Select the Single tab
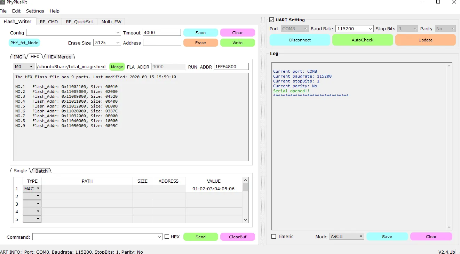 pyautogui.click(x=21, y=170)
